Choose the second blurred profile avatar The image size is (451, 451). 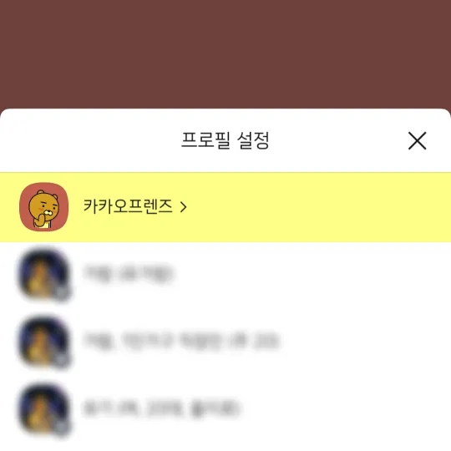tap(43, 342)
